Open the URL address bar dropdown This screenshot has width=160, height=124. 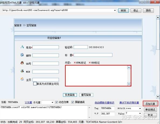tap(115, 10)
